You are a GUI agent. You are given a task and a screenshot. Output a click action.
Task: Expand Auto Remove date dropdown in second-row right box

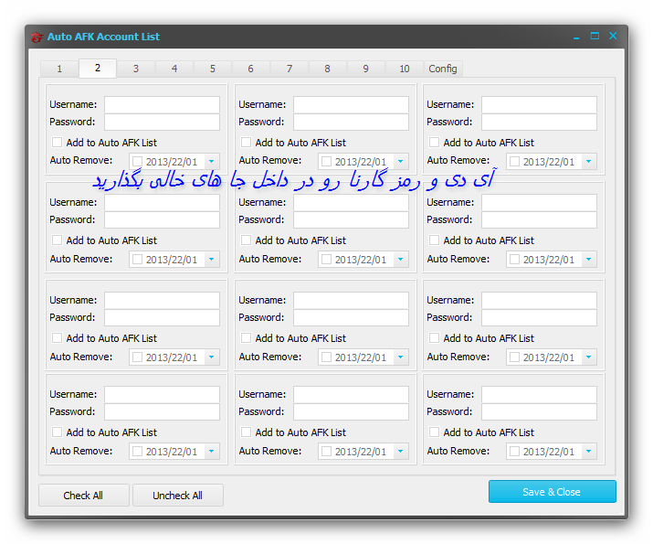[x=589, y=260]
